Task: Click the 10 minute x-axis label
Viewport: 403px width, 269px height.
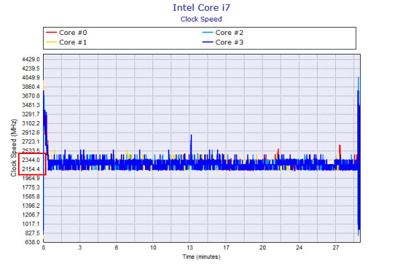Action: (x=153, y=247)
